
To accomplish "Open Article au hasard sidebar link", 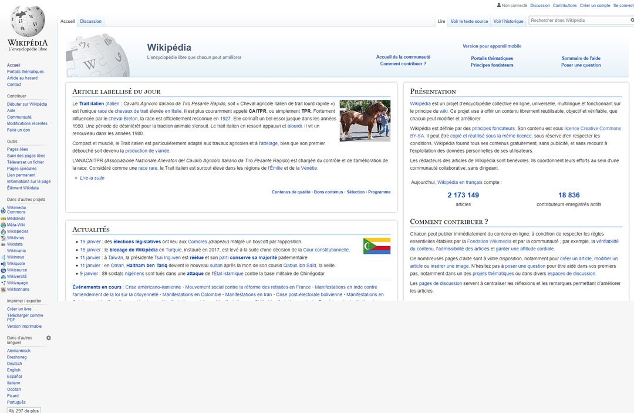I will tap(22, 78).
